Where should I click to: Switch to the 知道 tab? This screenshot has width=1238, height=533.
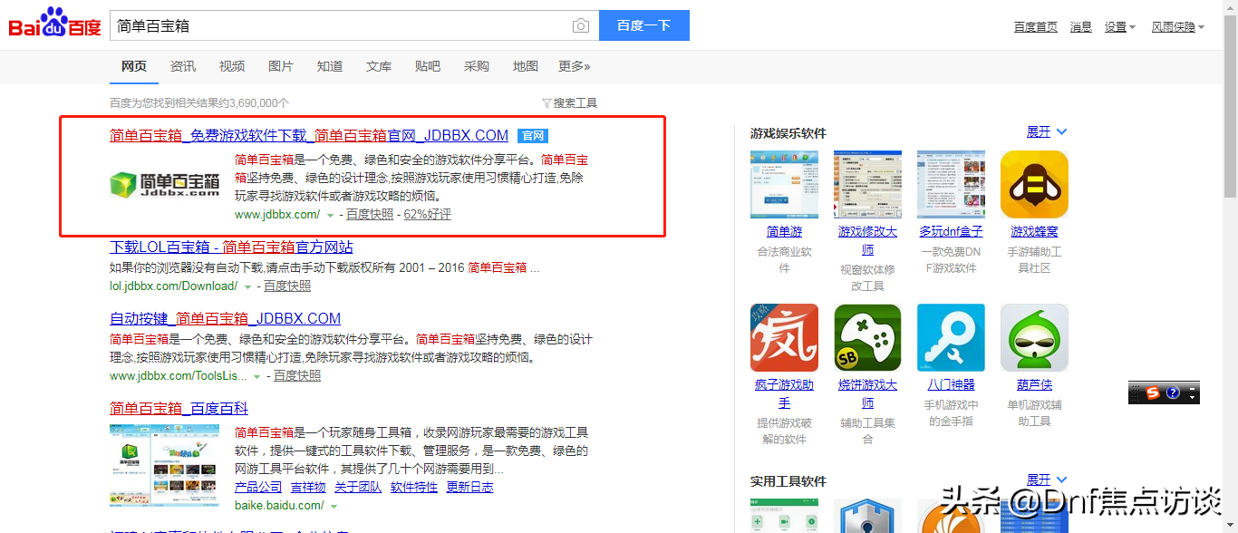tap(330, 66)
